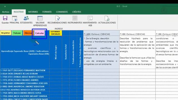The image size is (178, 100).
Task: Open the CRÉDITOS tab
Action: pos(77,12)
